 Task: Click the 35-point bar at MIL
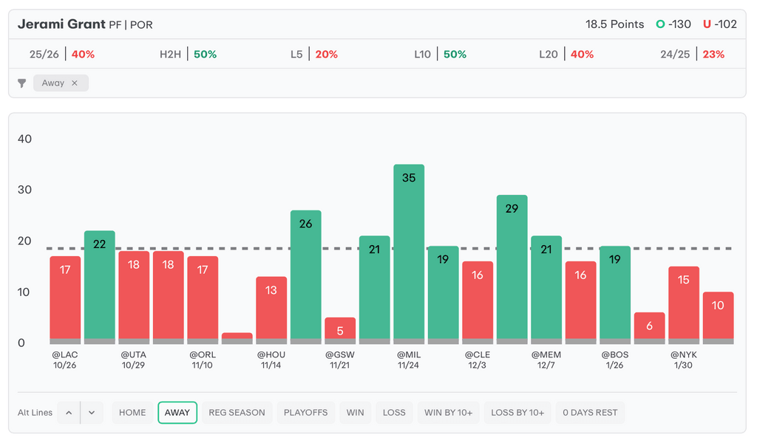(x=409, y=251)
